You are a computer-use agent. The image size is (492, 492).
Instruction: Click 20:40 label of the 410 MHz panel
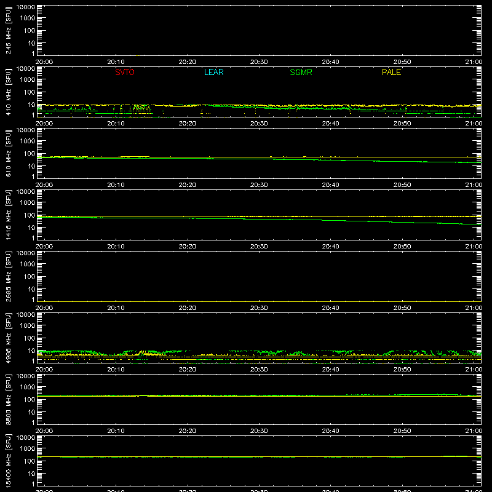[x=330, y=124]
